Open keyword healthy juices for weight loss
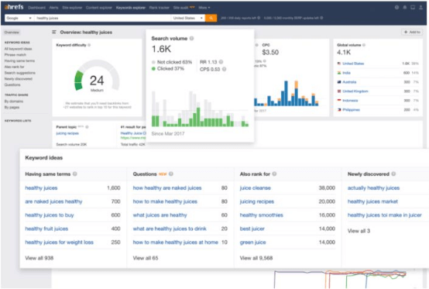This screenshot has width=429, height=289. click(x=59, y=243)
